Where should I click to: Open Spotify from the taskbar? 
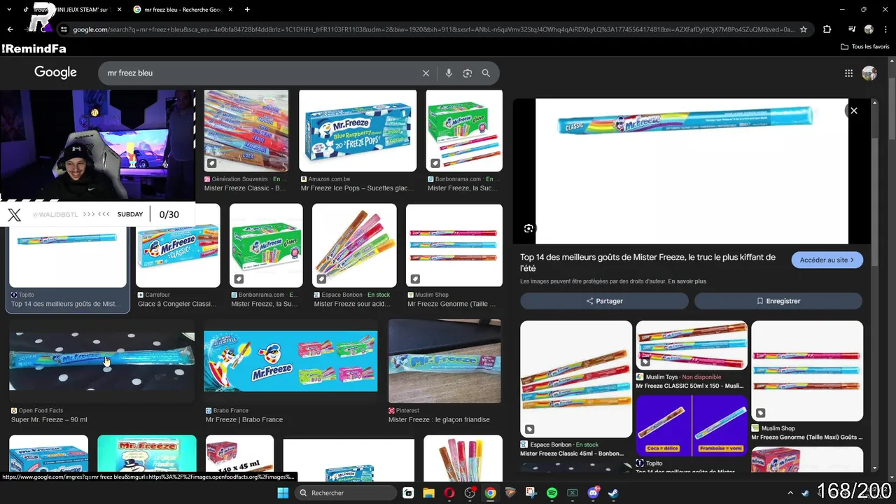(552, 493)
